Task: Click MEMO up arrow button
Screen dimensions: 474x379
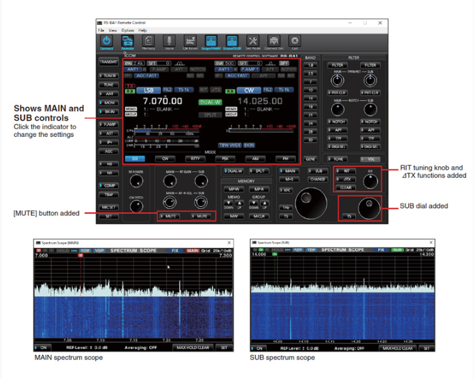Action: click(239, 203)
